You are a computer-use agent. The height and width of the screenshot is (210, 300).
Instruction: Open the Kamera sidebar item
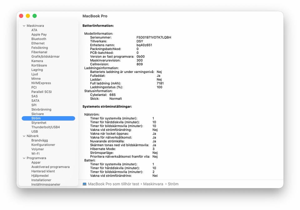[37, 61]
